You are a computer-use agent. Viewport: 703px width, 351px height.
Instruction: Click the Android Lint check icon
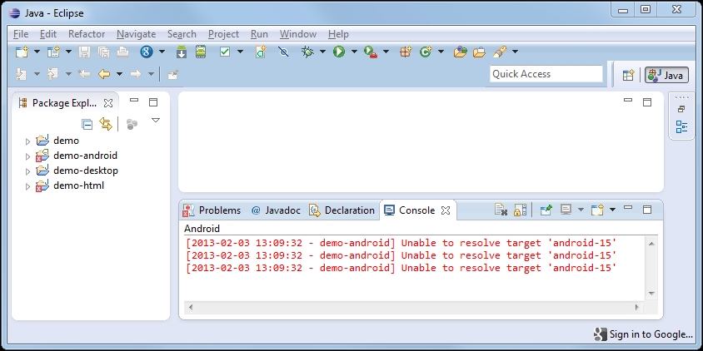click(225, 52)
